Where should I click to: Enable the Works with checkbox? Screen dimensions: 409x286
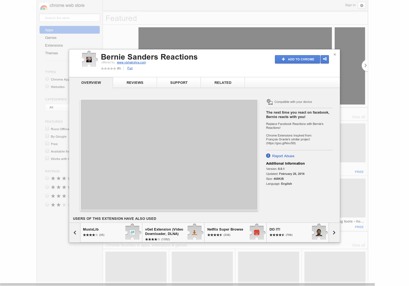click(x=47, y=158)
